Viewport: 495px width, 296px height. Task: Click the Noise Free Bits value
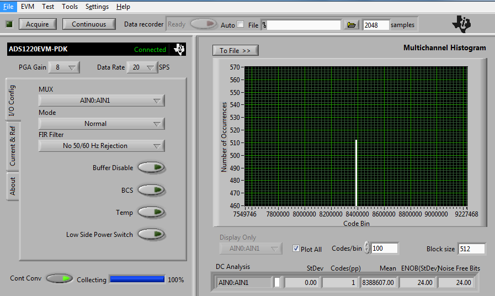pyautogui.click(x=455, y=282)
